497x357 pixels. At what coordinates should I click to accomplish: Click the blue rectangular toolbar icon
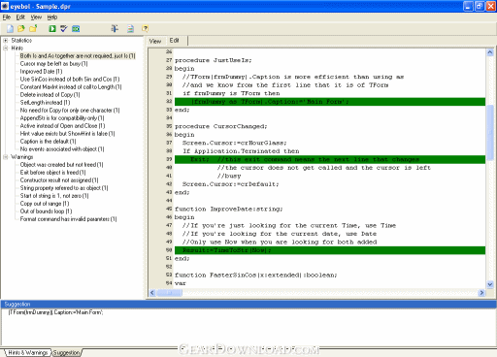pyautogui.click(x=76, y=29)
